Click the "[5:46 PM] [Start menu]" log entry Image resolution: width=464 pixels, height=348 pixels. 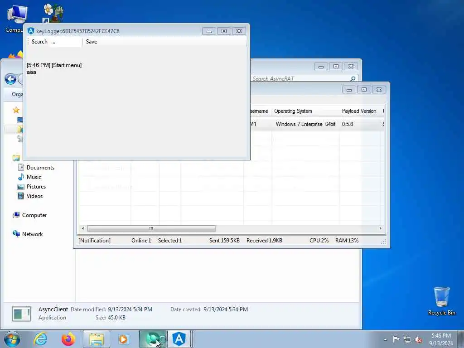click(x=54, y=65)
